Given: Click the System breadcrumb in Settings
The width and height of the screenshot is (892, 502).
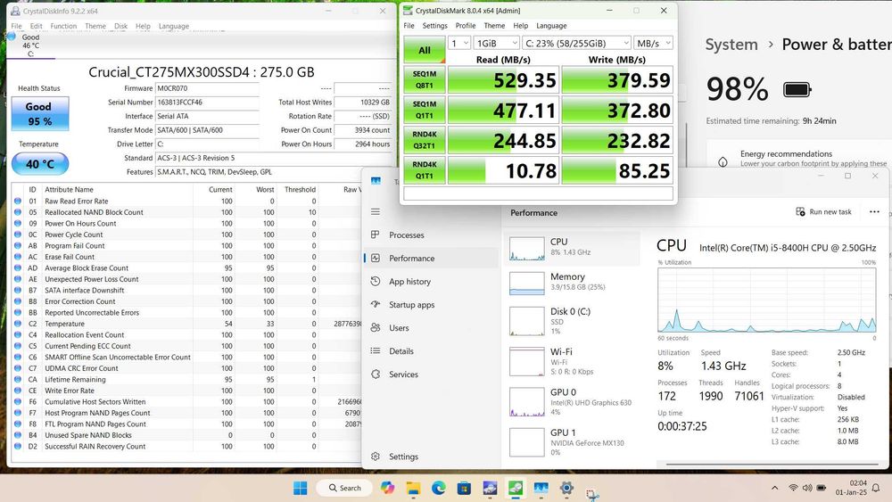Looking at the screenshot, I should coord(731,45).
